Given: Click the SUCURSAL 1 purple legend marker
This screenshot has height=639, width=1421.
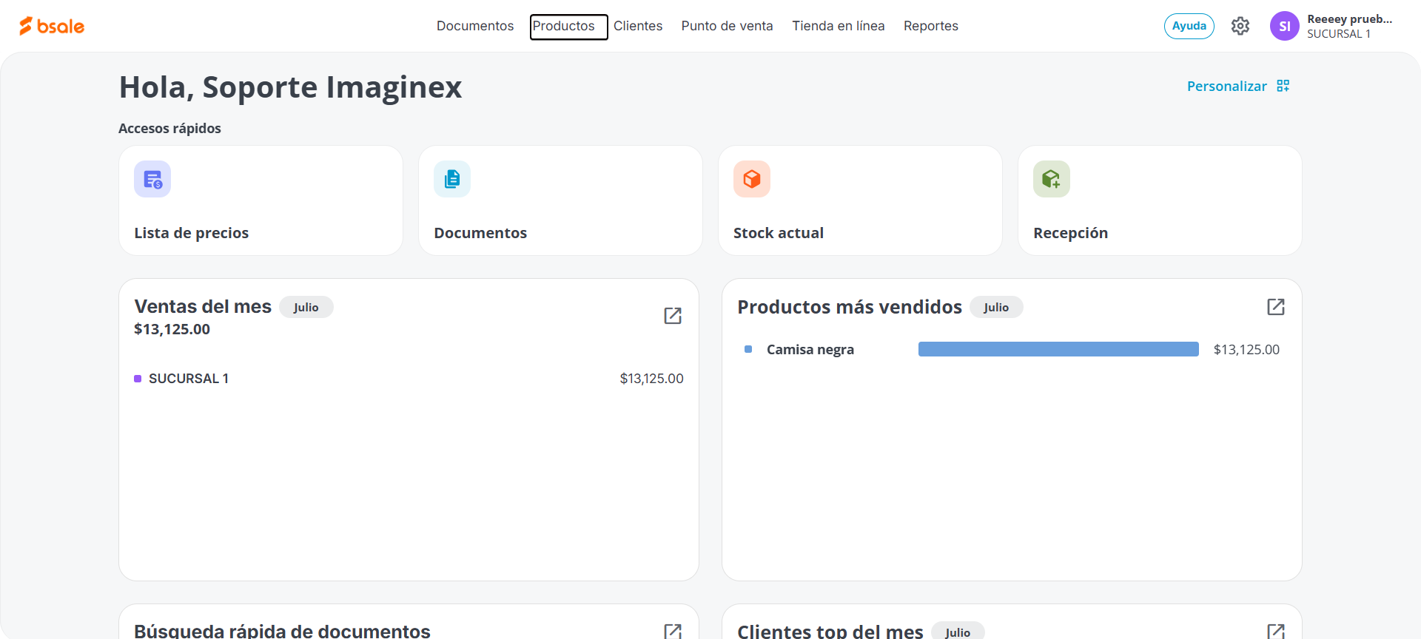Looking at the screenshot, I should pyautogui.click(x=138, y=379).
